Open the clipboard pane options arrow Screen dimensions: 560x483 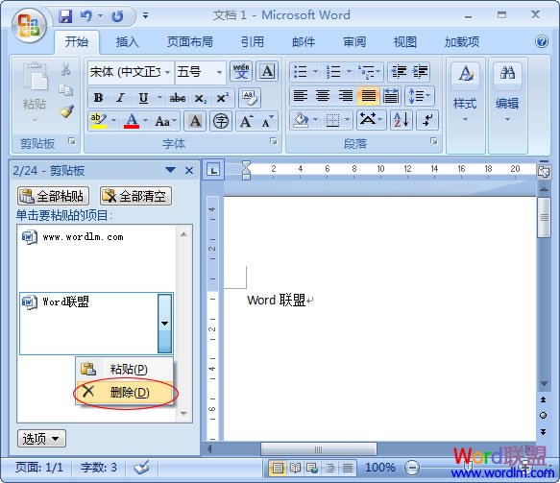point(170,170)
